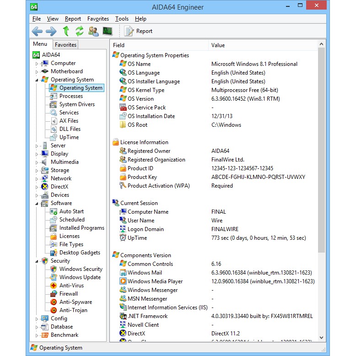Expand the Display tree node
Image resolution: width=356 pixels, height=356 pixels.
[37, 154]
